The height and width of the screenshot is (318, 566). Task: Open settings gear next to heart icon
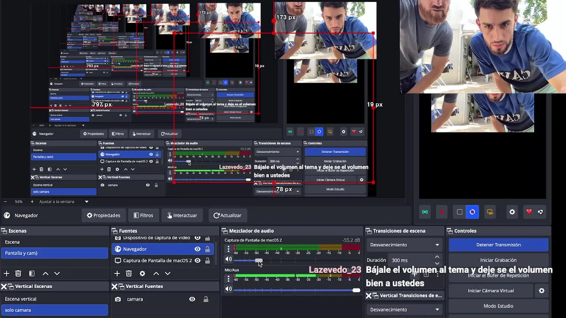point(512,212)
